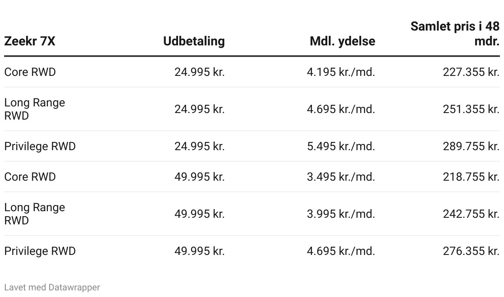Screen dimensions: 504x297
Task: Click the Zeekr 7X column header
Action: [30, 41]
